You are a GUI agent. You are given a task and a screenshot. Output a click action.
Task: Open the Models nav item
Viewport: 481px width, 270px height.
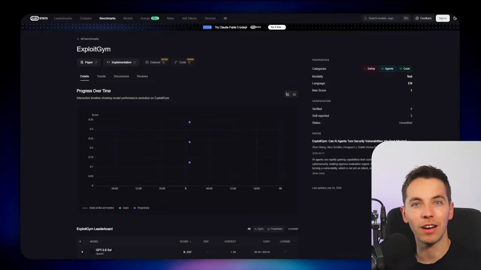(128, 18)
